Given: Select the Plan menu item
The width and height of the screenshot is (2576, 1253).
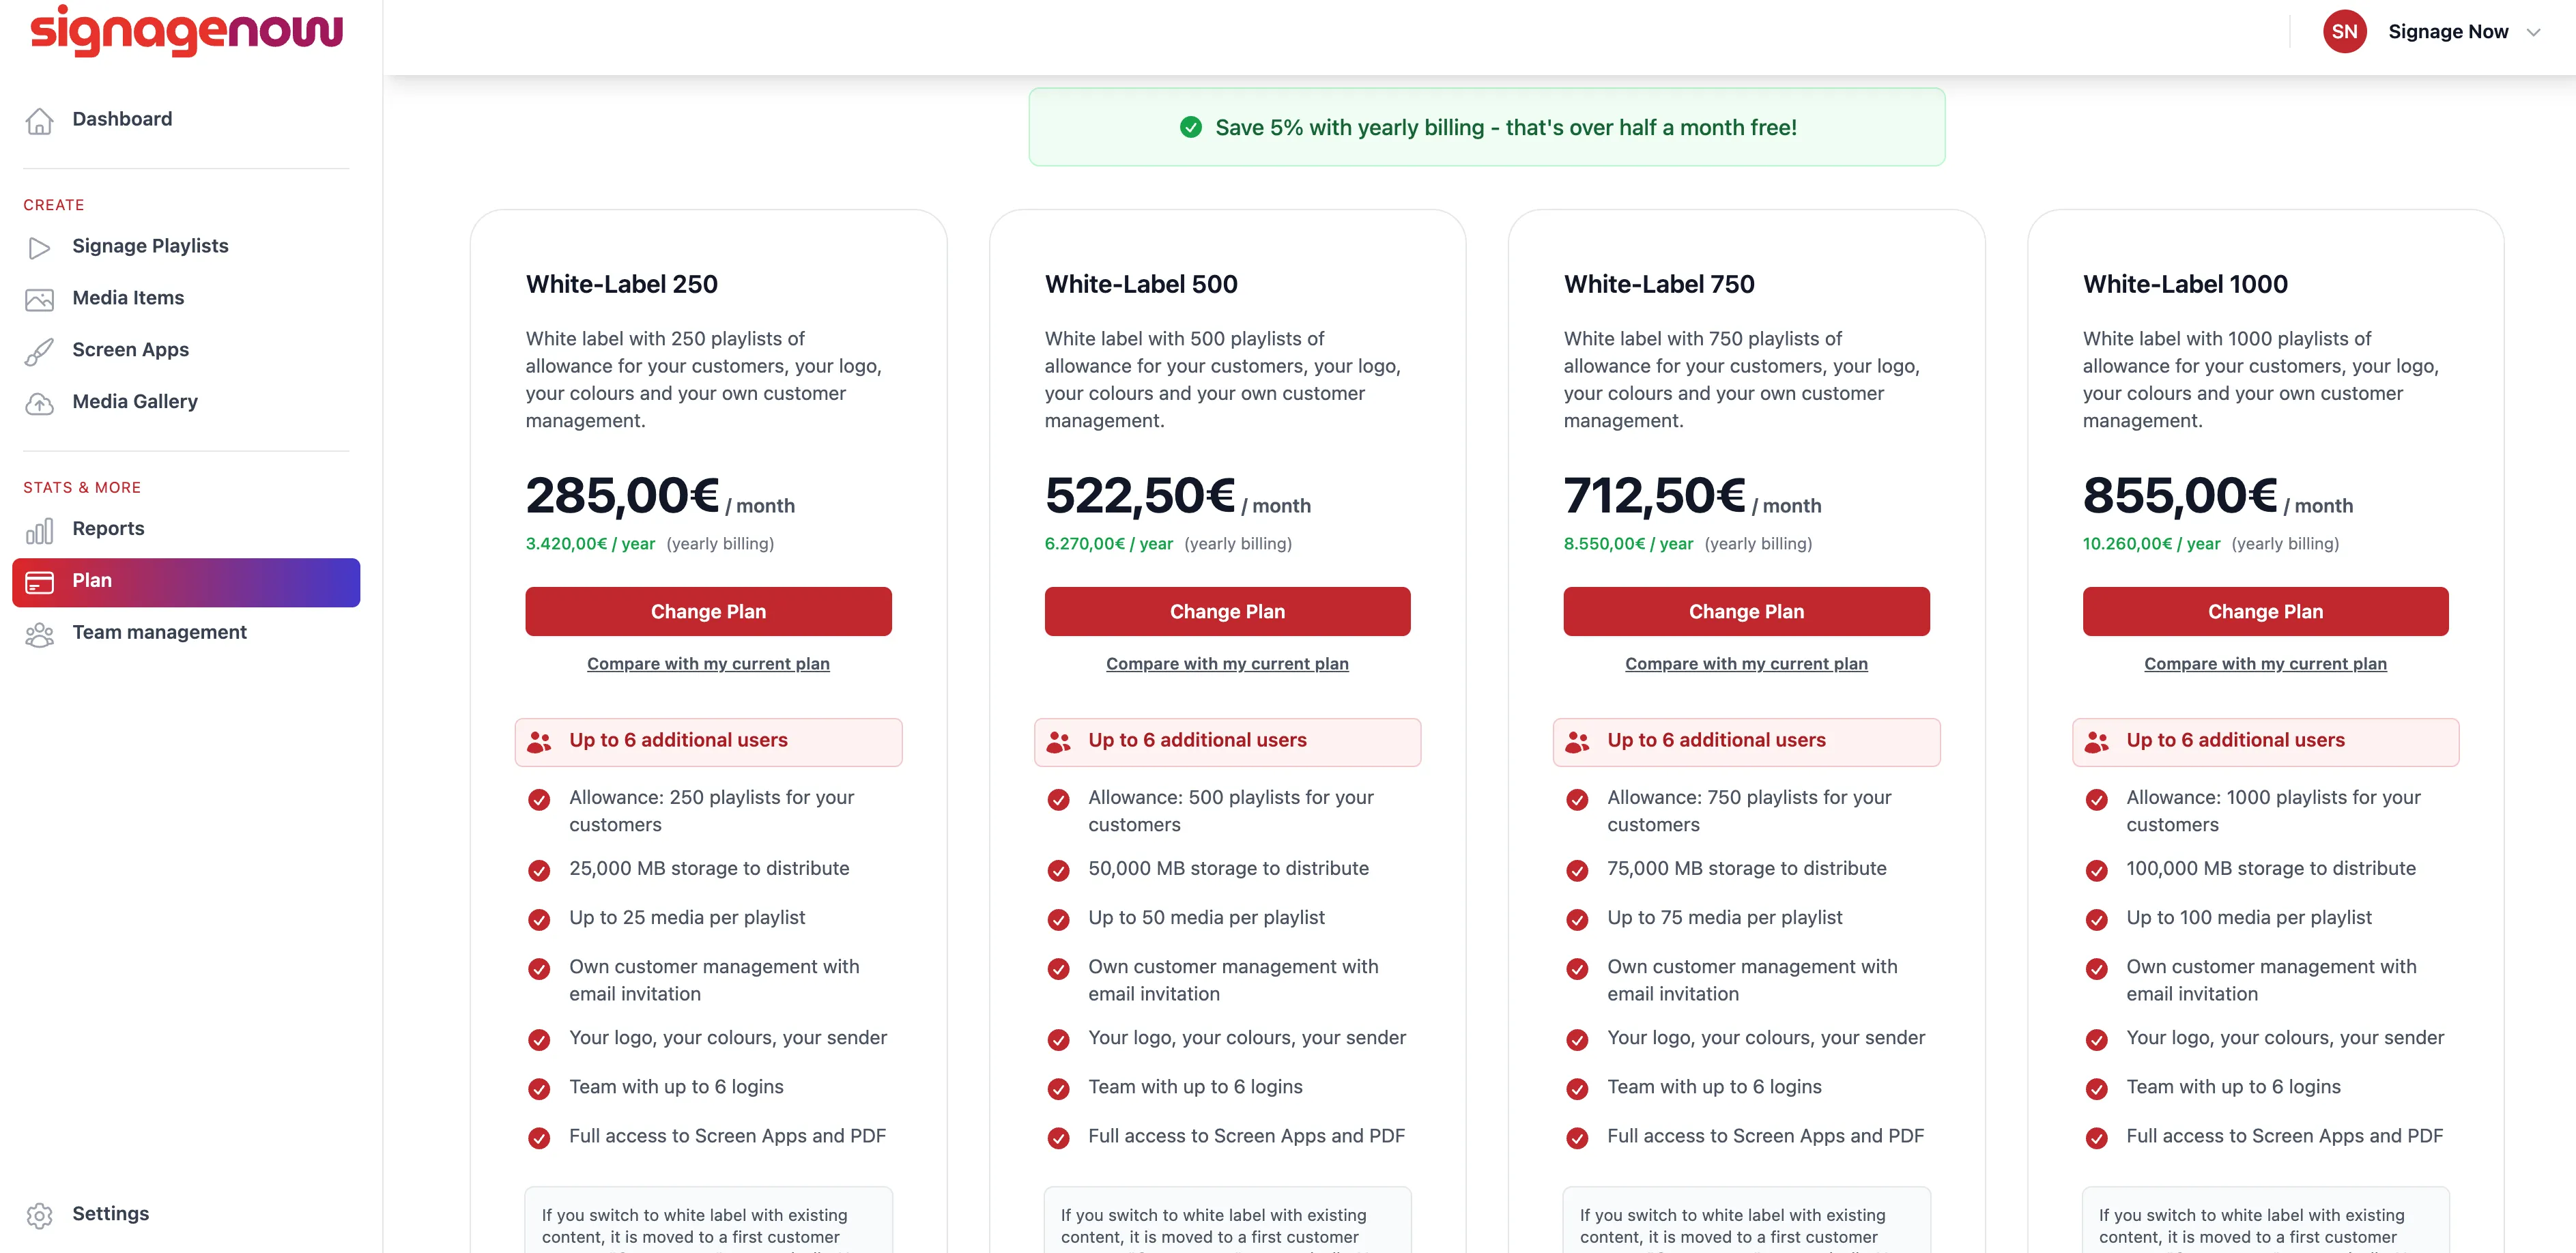Looking at the screenshot, I should point(186,582).
